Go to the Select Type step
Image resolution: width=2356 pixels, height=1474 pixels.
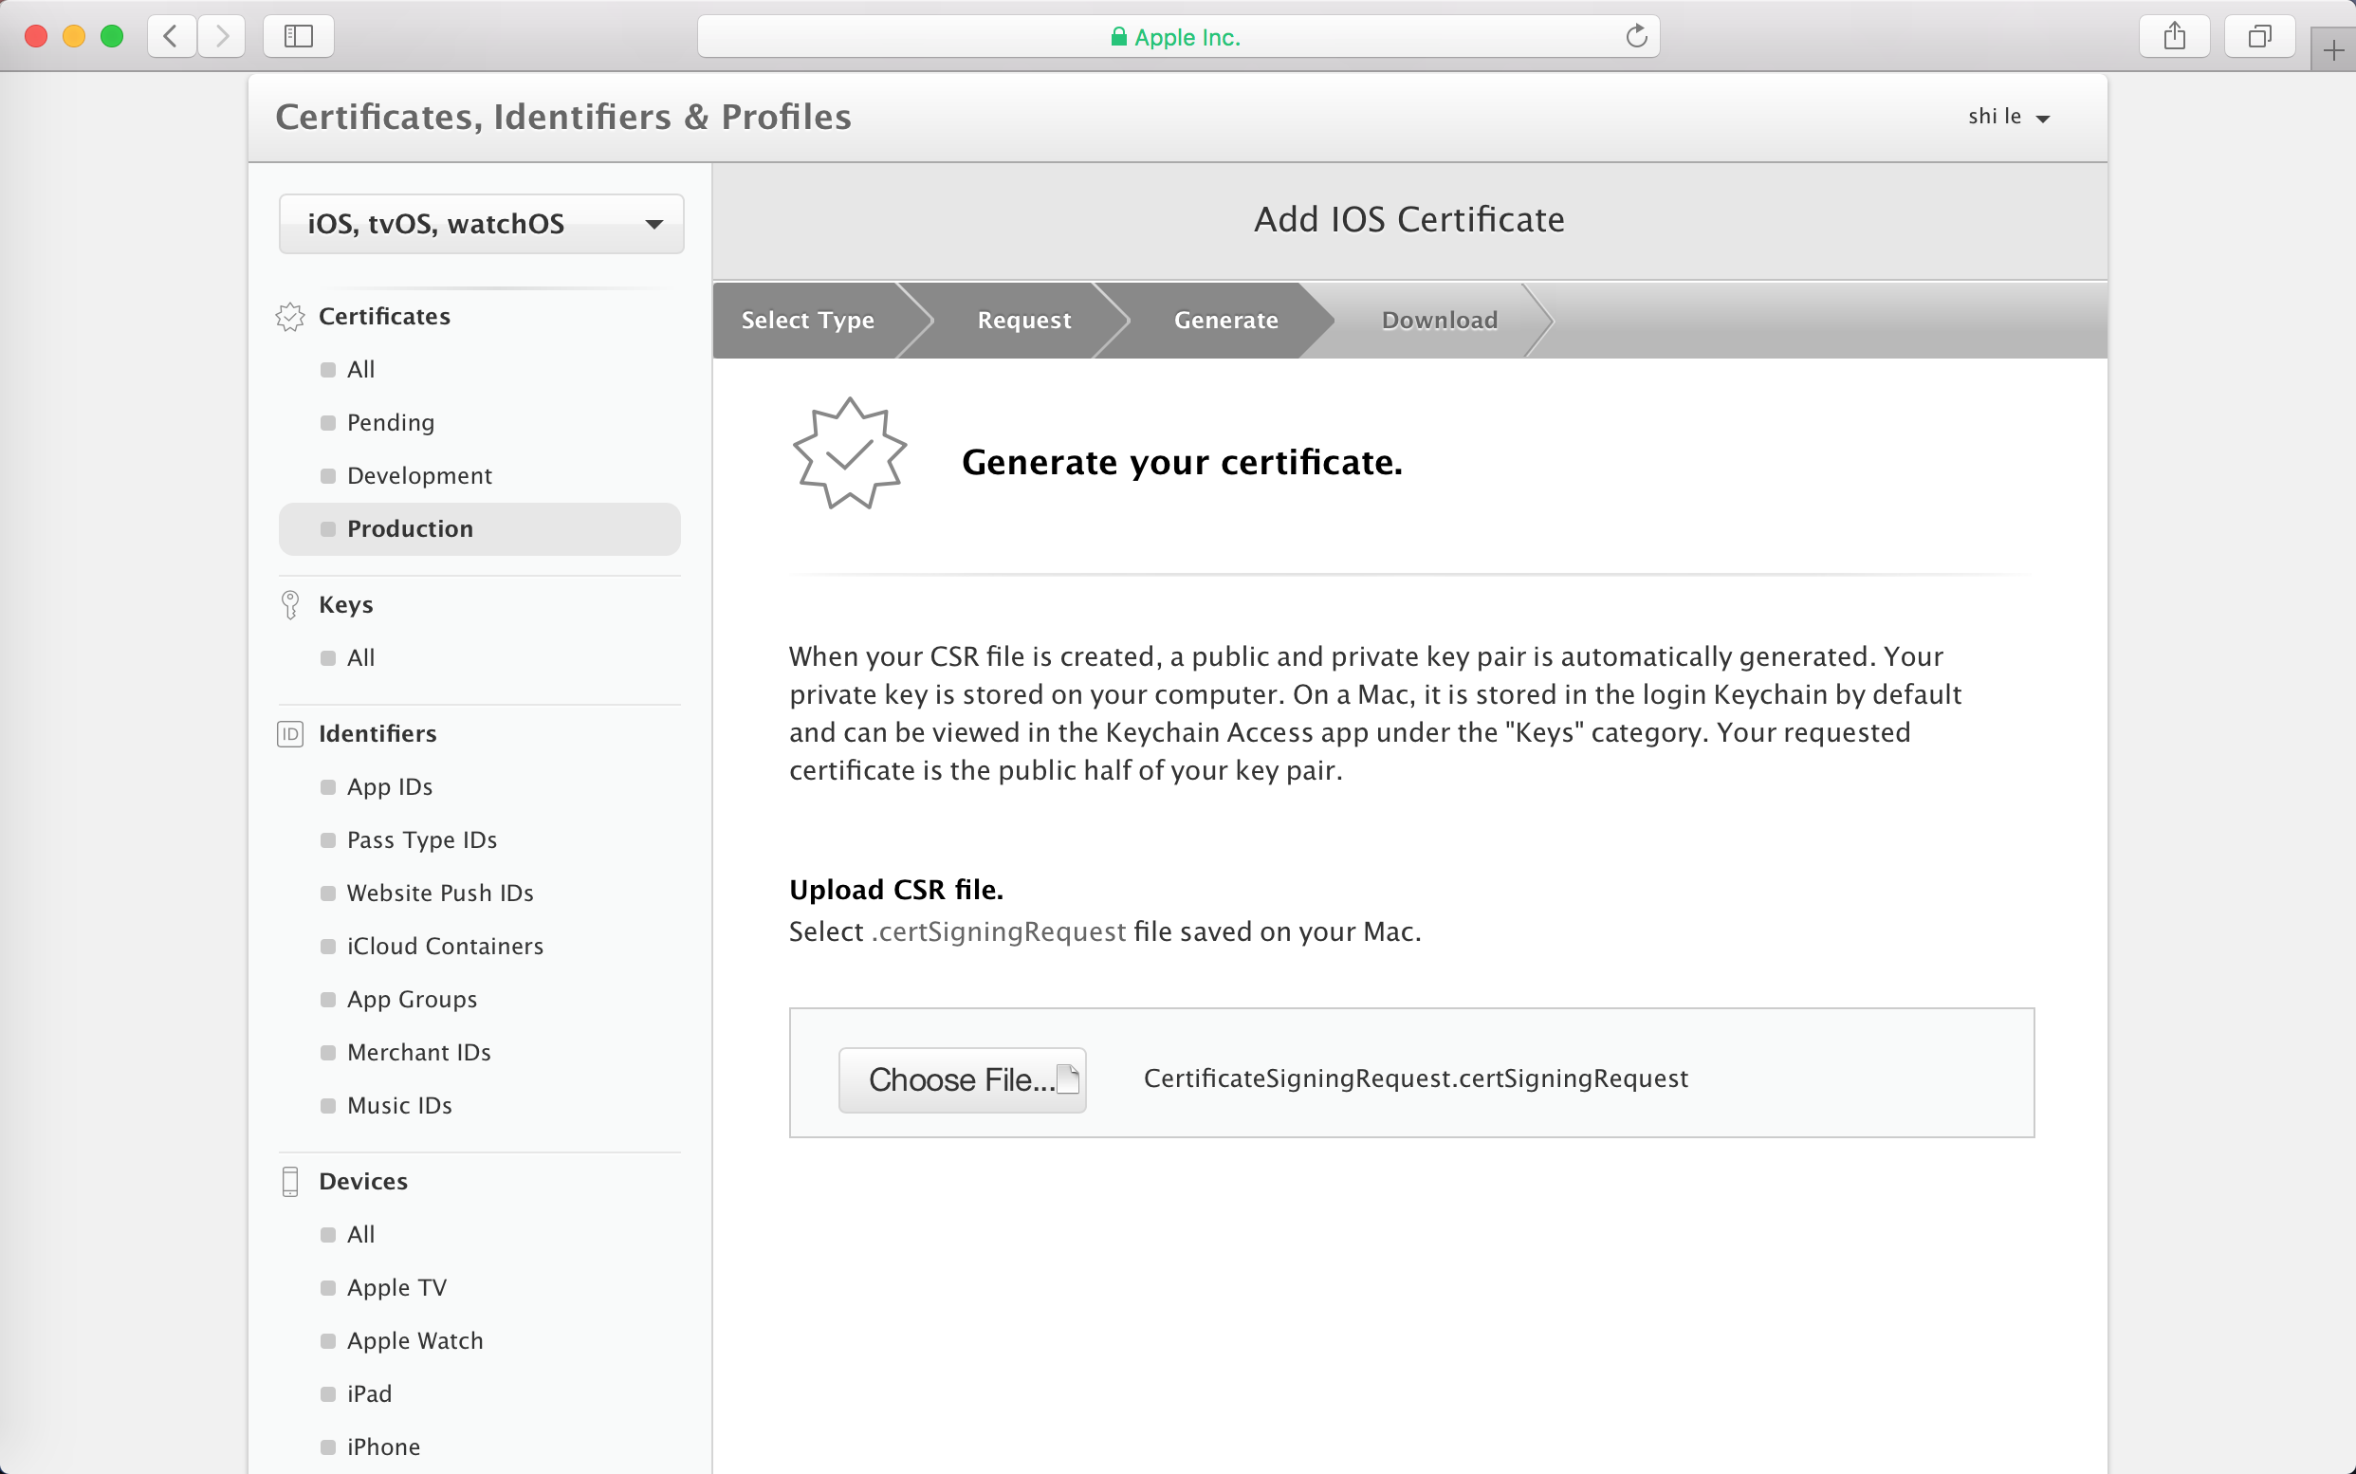pos(807,320)
